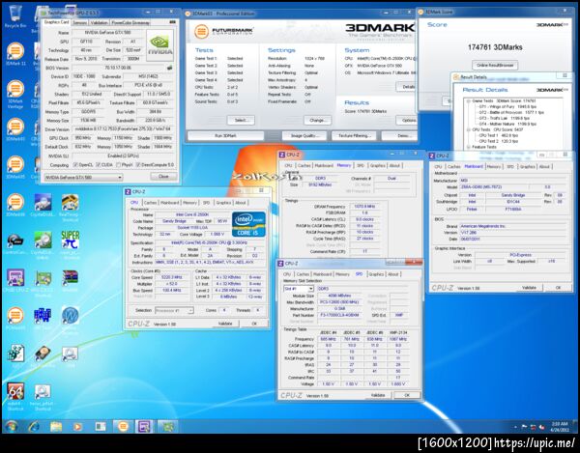Click the GPU-Z camera screenshot icon
This screenshot has height=453, width=580.
[x=172, y=22]
